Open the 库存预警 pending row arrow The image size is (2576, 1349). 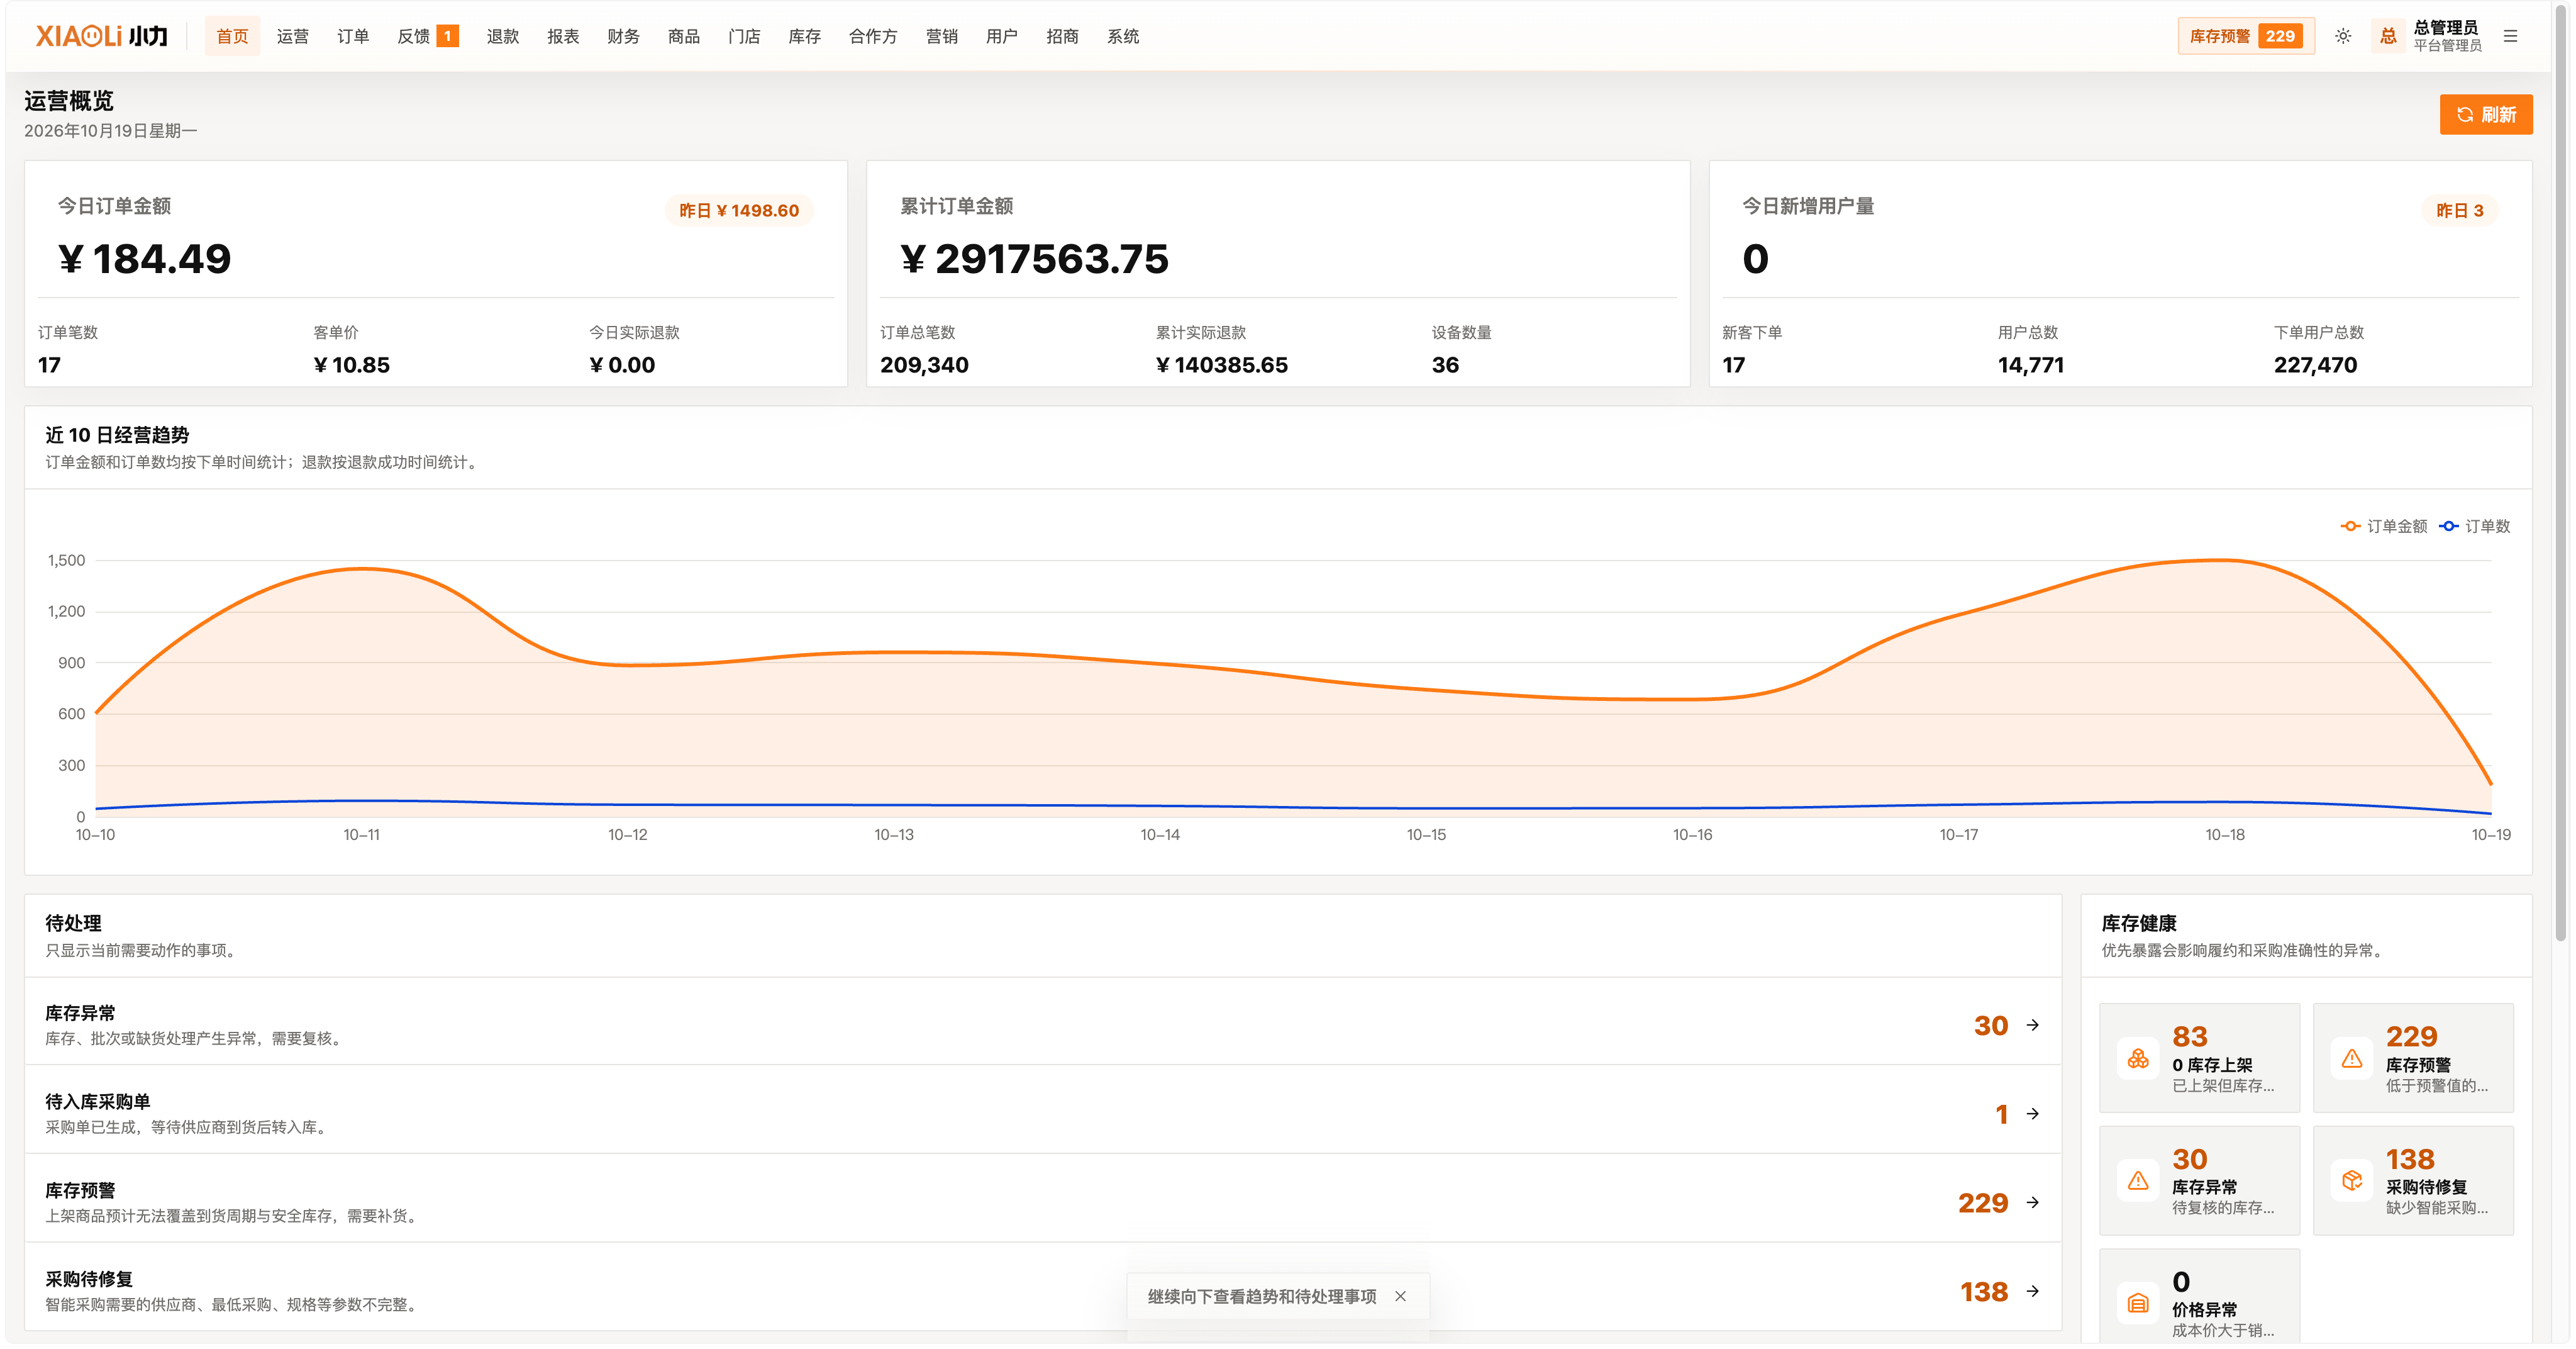[x=2033, y=1202]
